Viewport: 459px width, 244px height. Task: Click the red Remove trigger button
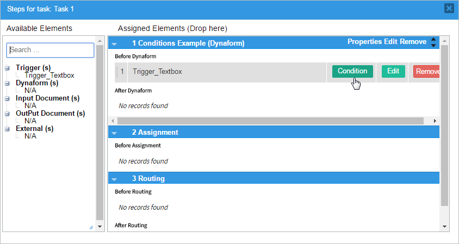click(426, 72)
